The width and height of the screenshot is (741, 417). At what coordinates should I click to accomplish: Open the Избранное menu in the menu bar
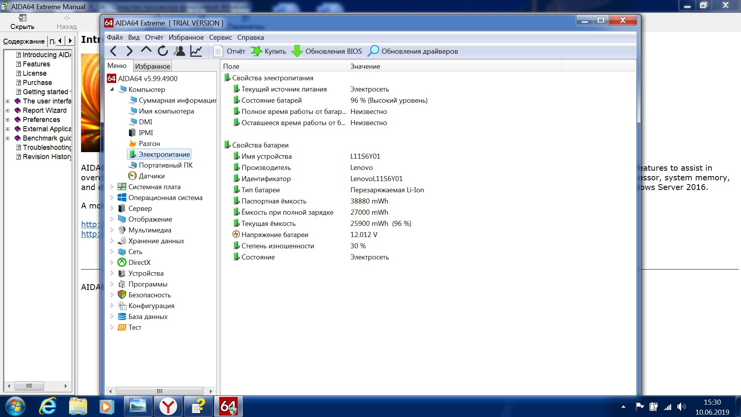coord(186,37)
